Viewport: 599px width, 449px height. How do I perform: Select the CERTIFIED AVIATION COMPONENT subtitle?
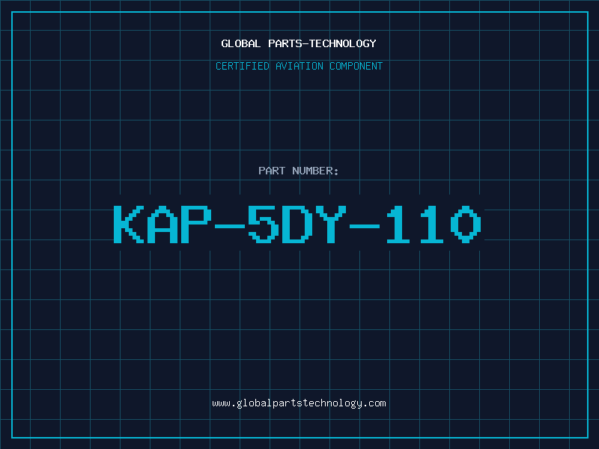299,66
